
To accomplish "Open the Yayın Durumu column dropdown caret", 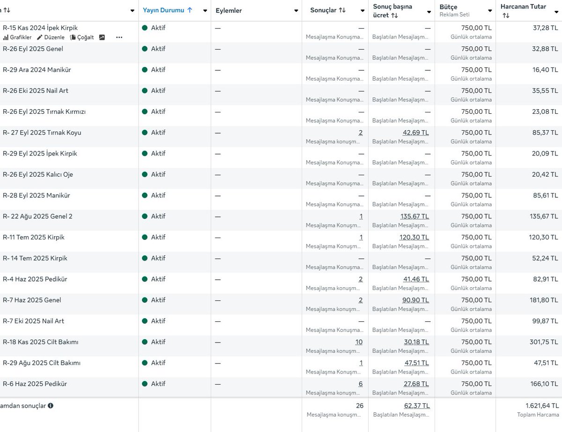I will click(x=205, y=11).
